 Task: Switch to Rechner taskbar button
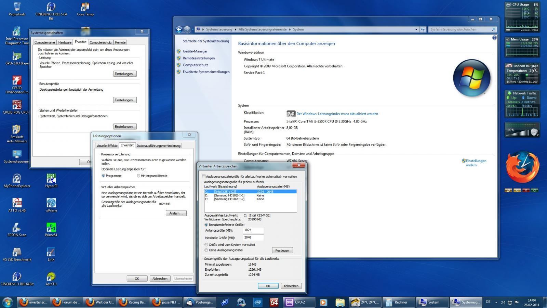point(399,302)
